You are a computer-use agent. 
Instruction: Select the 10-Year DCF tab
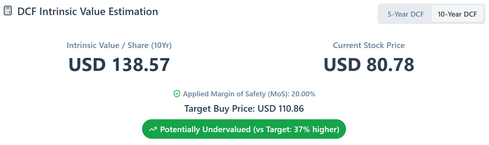pyautogui.click(x=457, y=14)
